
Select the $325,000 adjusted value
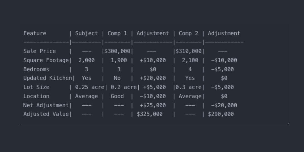(149, 114)
